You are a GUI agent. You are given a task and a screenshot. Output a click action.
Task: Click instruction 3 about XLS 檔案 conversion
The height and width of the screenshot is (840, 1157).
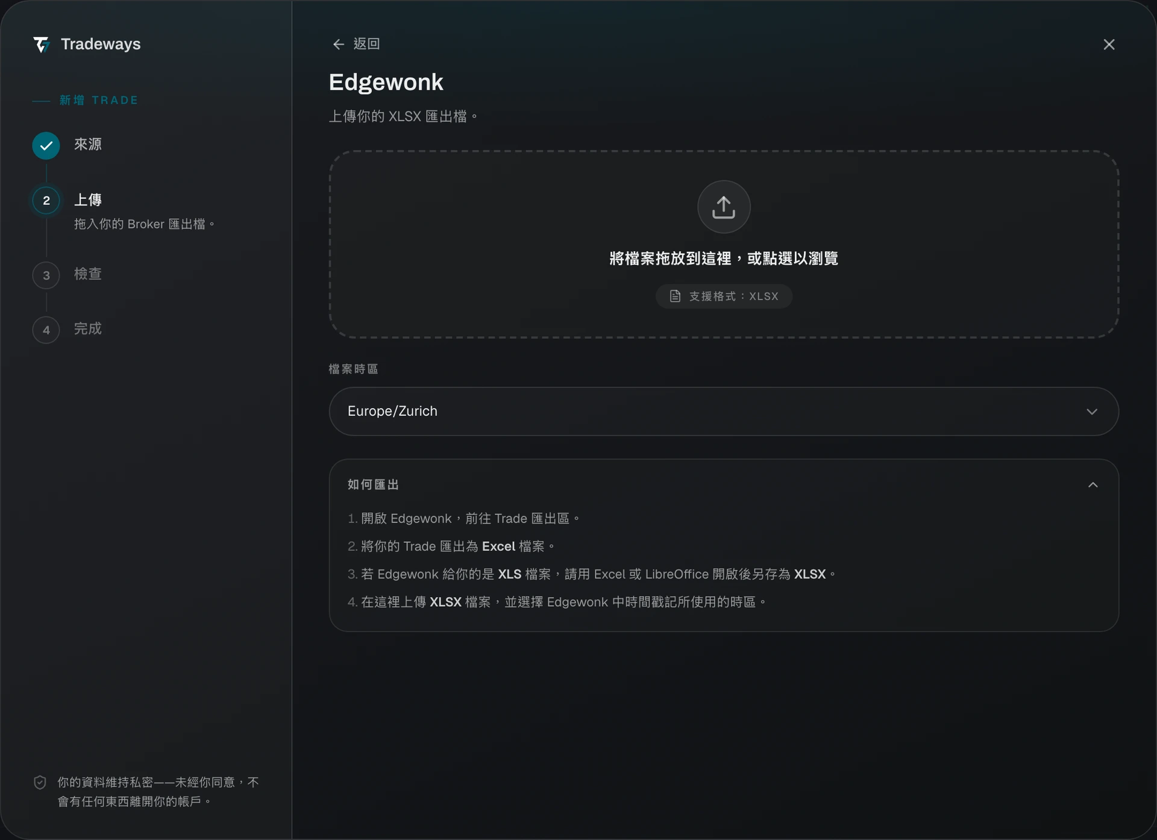coord(592,574)
